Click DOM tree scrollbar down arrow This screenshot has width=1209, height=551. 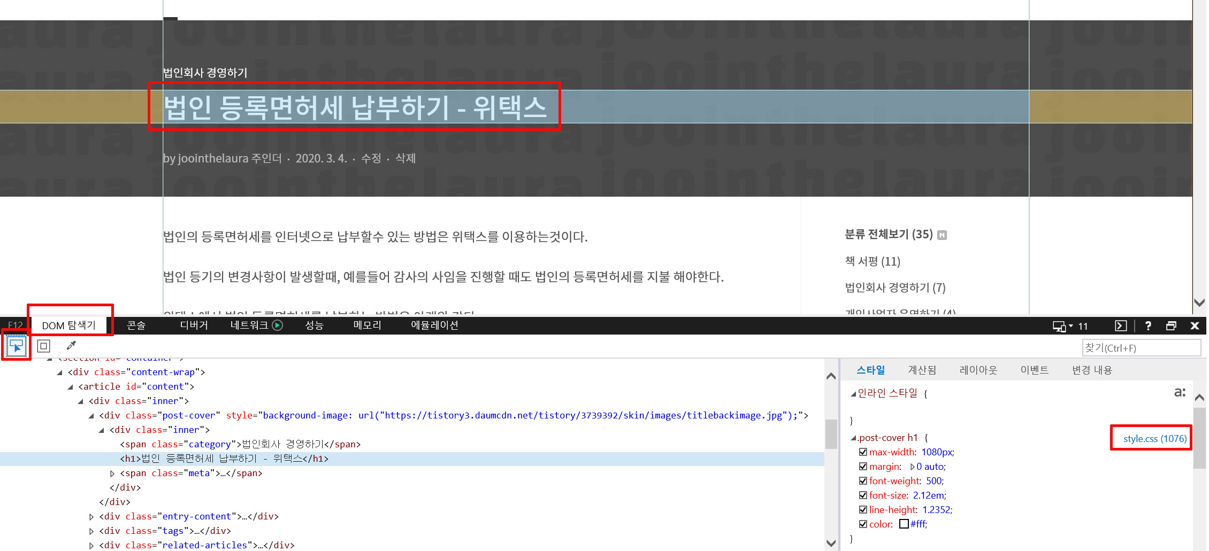tap(831, 543)
